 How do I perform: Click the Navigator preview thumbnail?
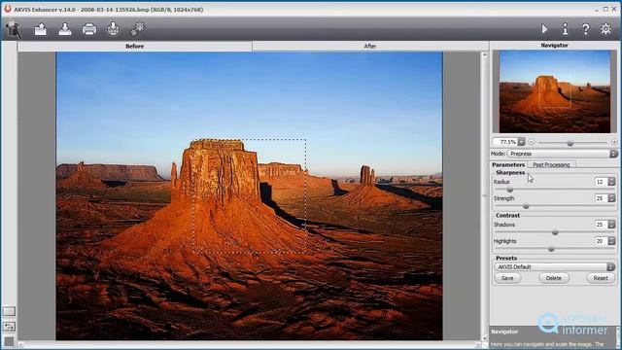pos(555,91)
